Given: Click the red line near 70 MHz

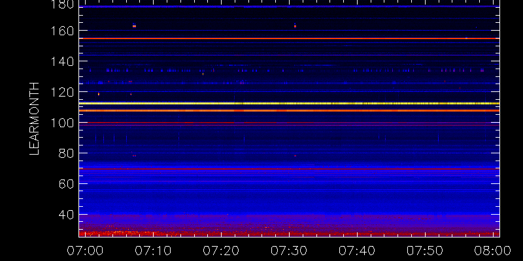Looking at the screenshot, I should coord(289,169).
